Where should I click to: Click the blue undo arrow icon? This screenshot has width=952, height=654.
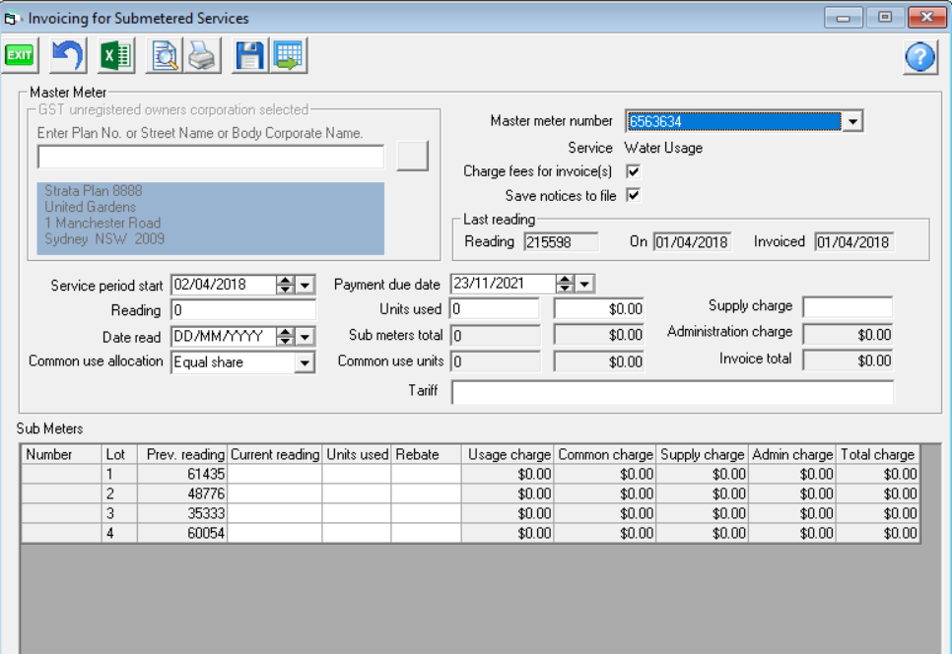click(68, 56)
